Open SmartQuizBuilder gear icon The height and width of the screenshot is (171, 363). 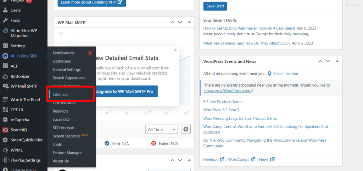point(5,140)
